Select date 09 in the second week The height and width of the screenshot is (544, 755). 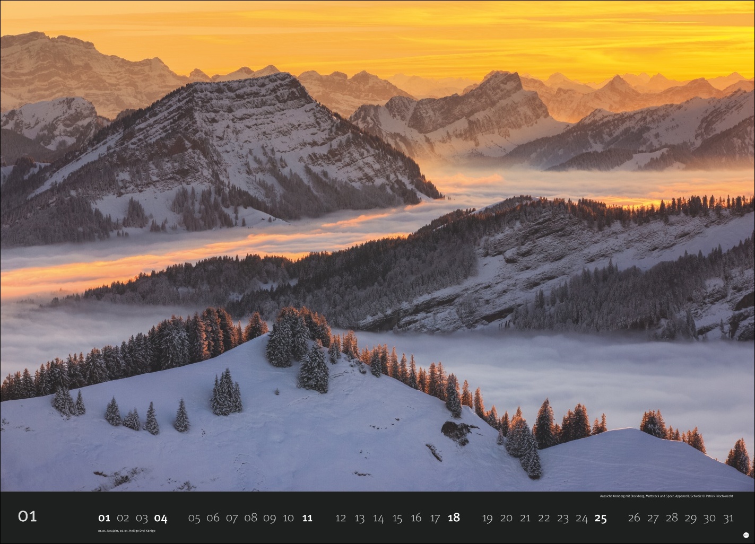(270, 518)
